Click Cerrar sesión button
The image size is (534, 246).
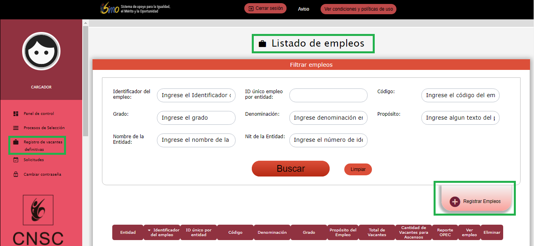click(x=265, y=8)
